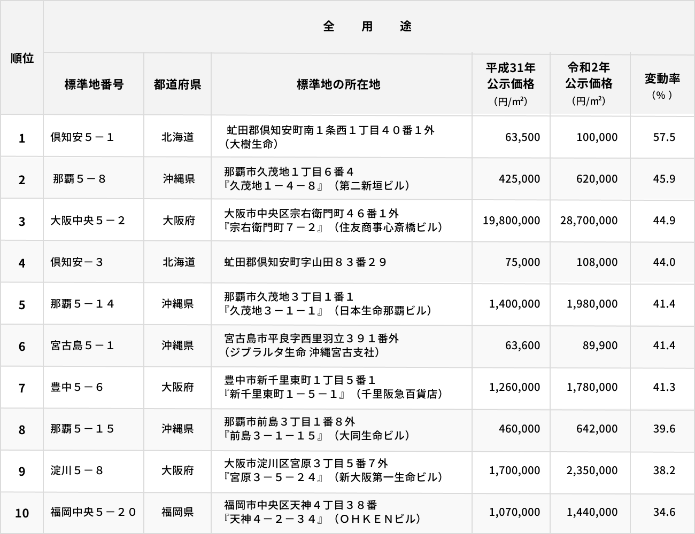Click the 標準地の所在地 header cell
Viewport: 695px width, 534px height.
338,84
